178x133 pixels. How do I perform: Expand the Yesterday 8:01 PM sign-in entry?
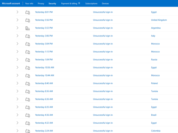click(17, 12)
